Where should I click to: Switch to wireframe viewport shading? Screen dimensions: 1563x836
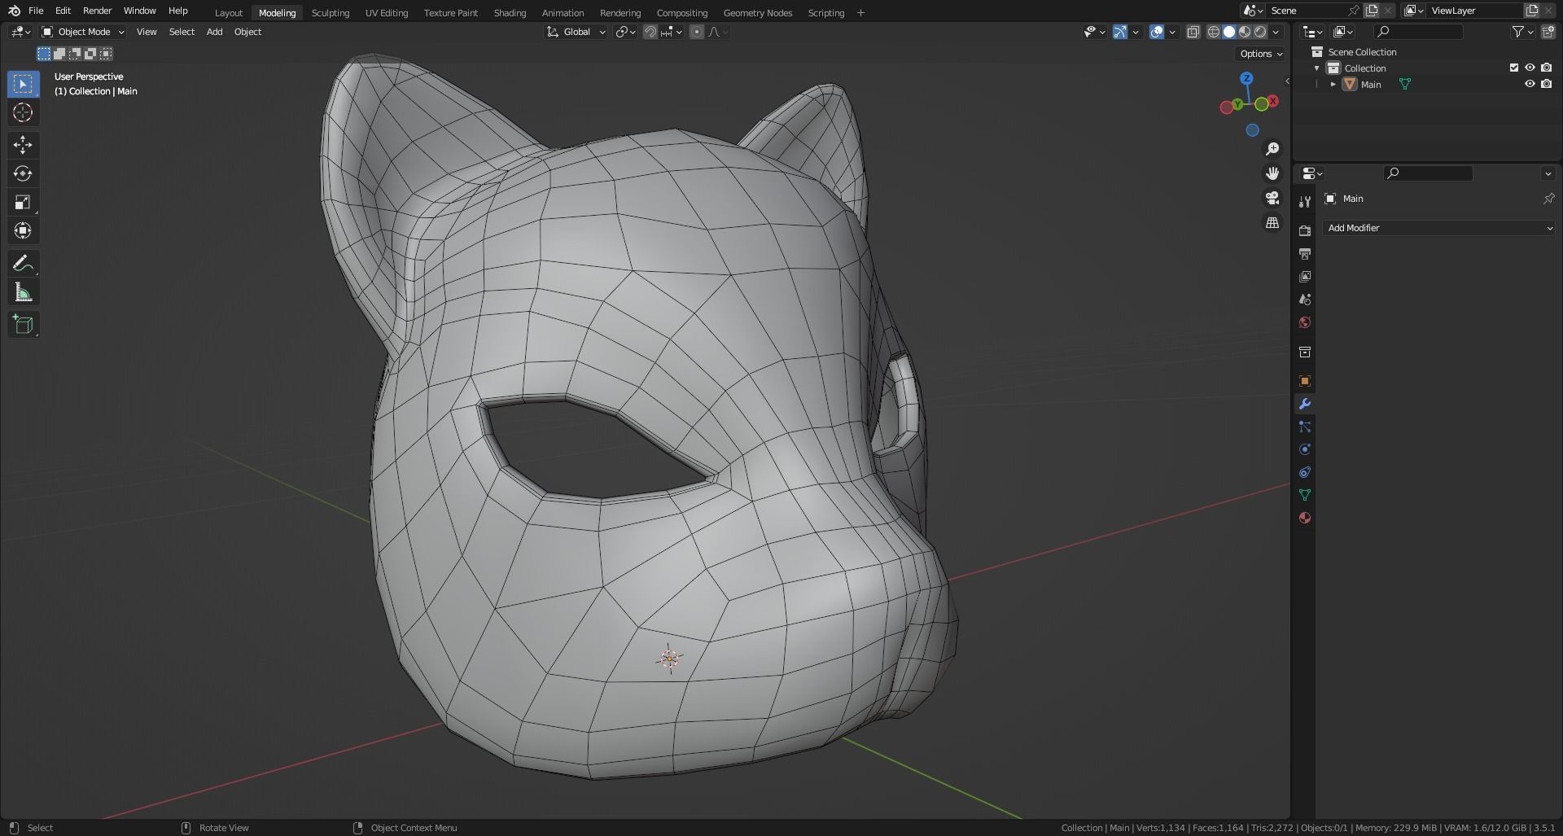pyautogui.click(x=1214, y=32)
